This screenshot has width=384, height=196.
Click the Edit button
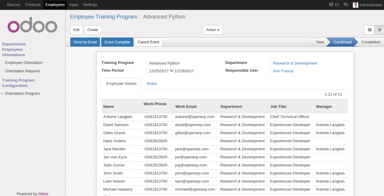[76, 30]
